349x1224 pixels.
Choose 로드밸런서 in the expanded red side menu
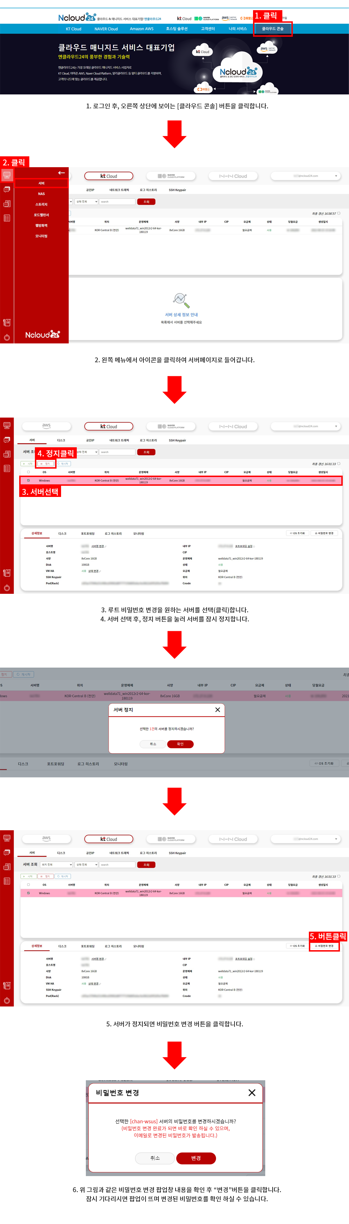(41, 215)
